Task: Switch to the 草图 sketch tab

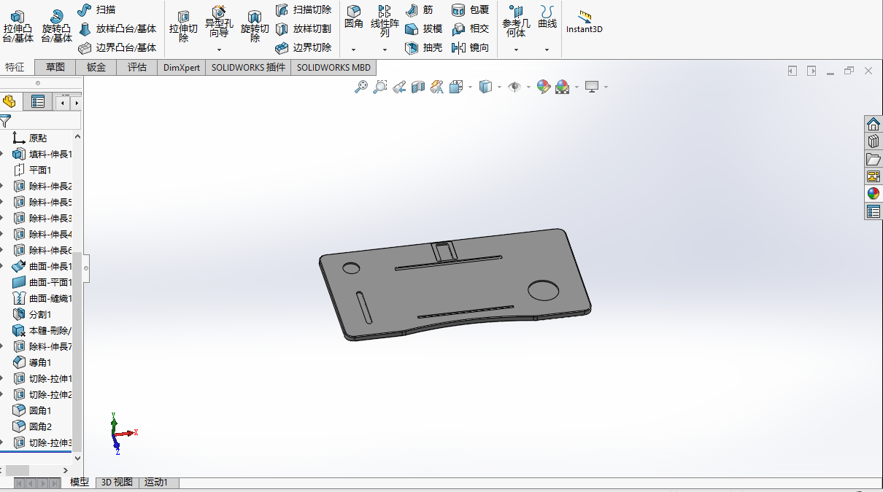Action: [x=55, y=67]
